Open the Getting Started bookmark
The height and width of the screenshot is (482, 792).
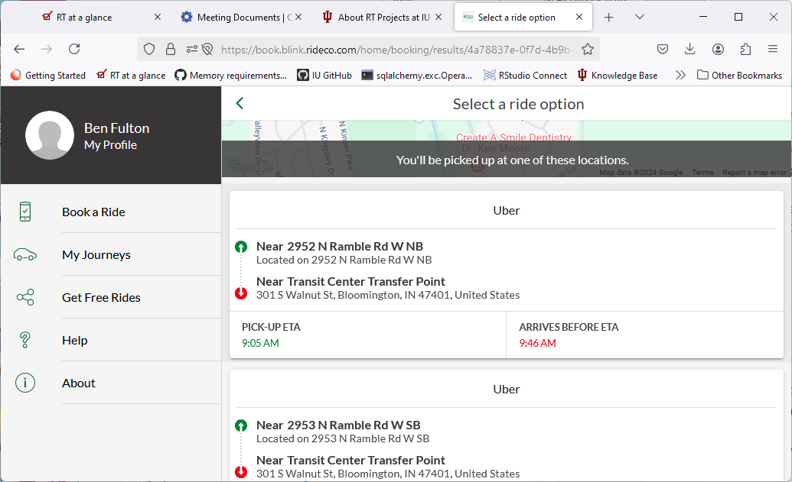[x=48, y=75]
